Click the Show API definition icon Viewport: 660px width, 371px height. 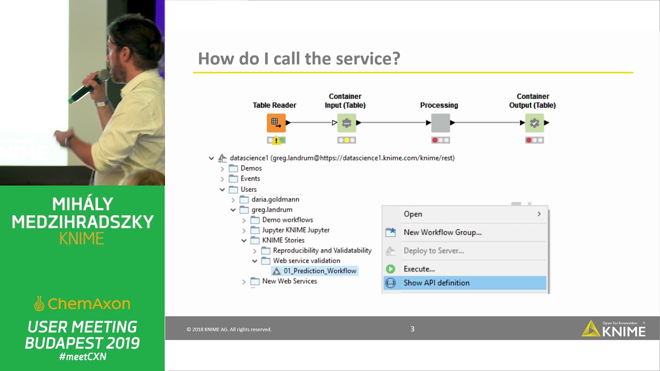391,283
